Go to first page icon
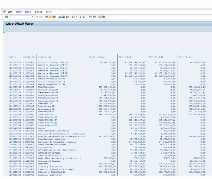This screenshot has height=179, width=212. pos(73,17)
